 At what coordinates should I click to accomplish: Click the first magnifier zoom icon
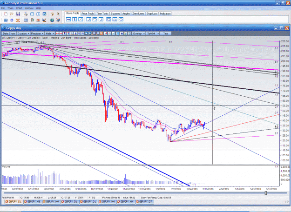[94, 33]
